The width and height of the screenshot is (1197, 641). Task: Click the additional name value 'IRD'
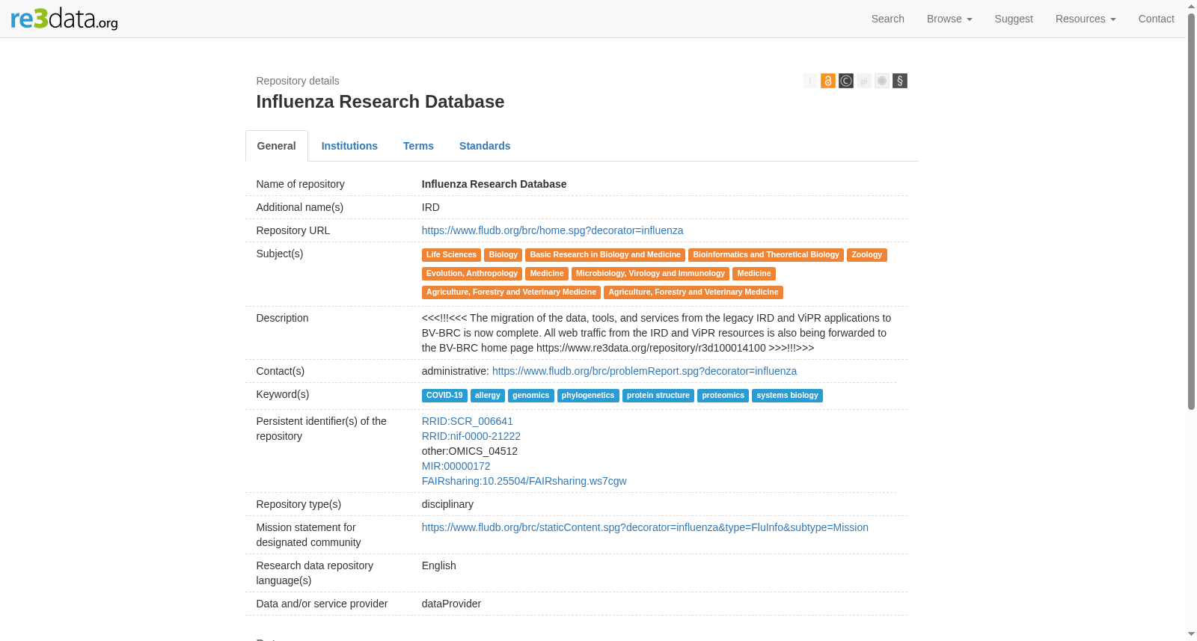[431, 207]
